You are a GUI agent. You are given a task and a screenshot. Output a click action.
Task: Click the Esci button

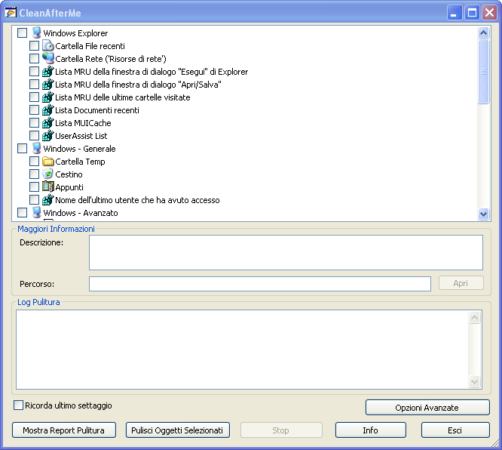455,430
